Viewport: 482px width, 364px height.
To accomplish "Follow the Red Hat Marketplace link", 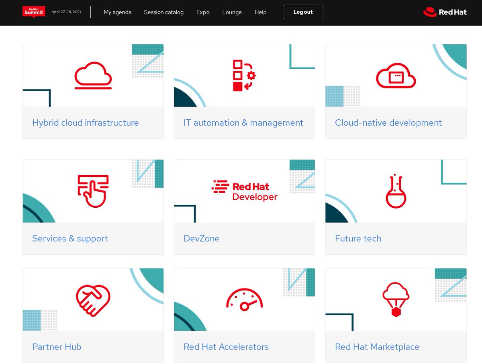I will (x=377, y=347).
